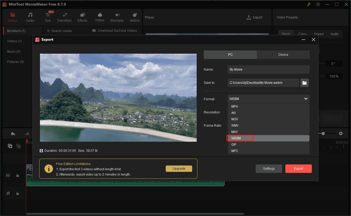Select the video clip on the timeline
Image resolution: width=351 pixels, height=216 pixels.
(x=125, y=175)
